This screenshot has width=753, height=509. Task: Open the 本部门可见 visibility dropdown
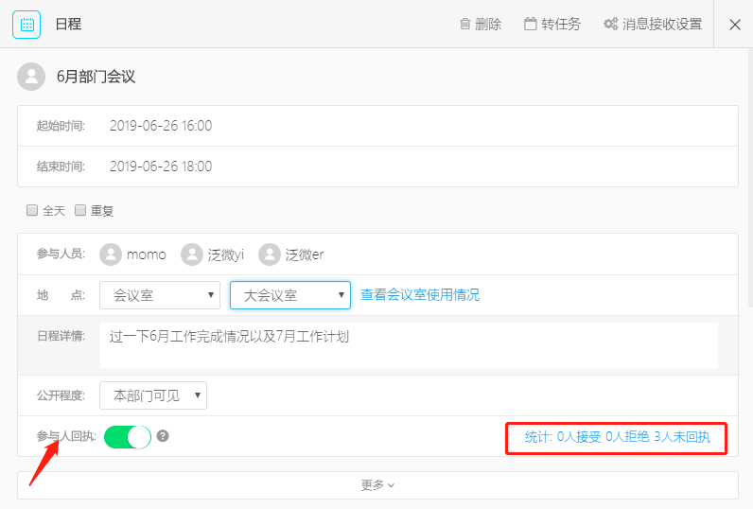pyautogui.click(x=152, y=395)
